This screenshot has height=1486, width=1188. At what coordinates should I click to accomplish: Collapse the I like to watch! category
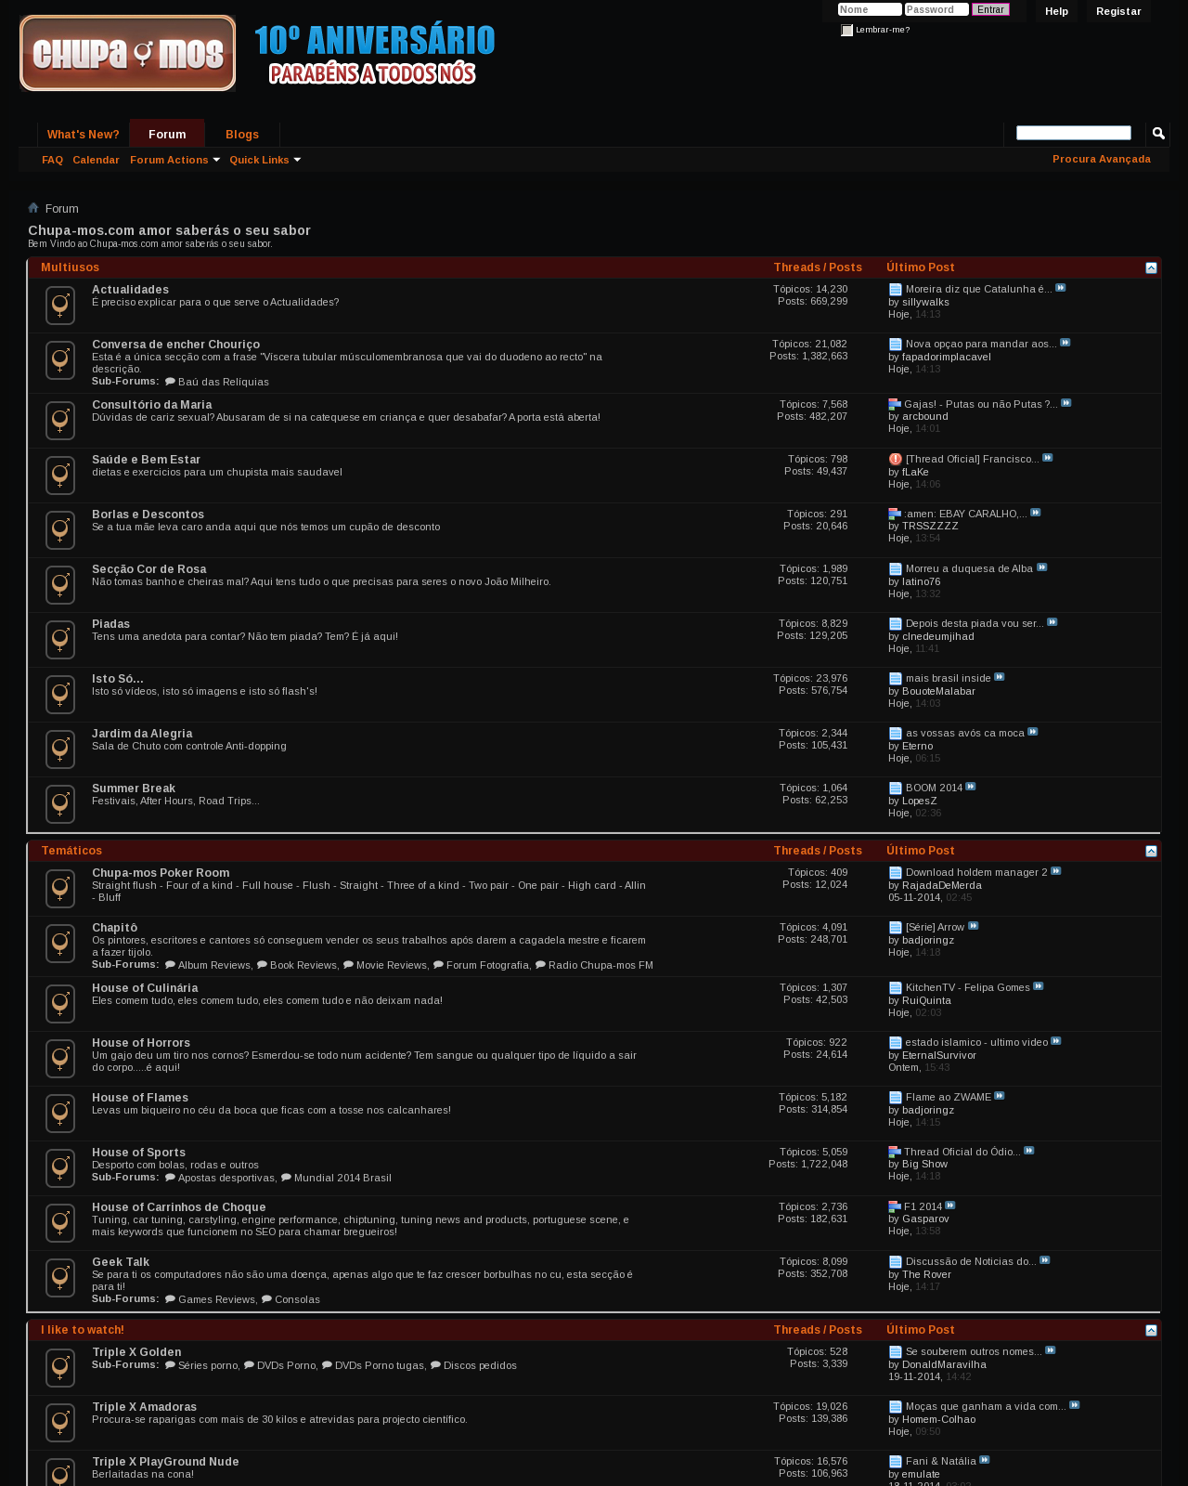pos(1151,1330)
